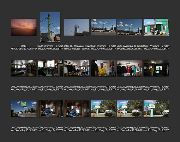Open motel sign photo with red-and-white car
Screen dimensions: 180x142
[129, 109]
